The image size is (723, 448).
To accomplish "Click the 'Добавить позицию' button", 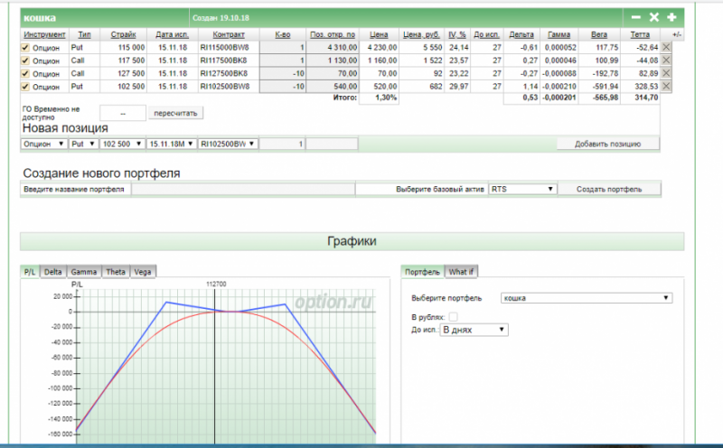I will click(x=607, y=144).
